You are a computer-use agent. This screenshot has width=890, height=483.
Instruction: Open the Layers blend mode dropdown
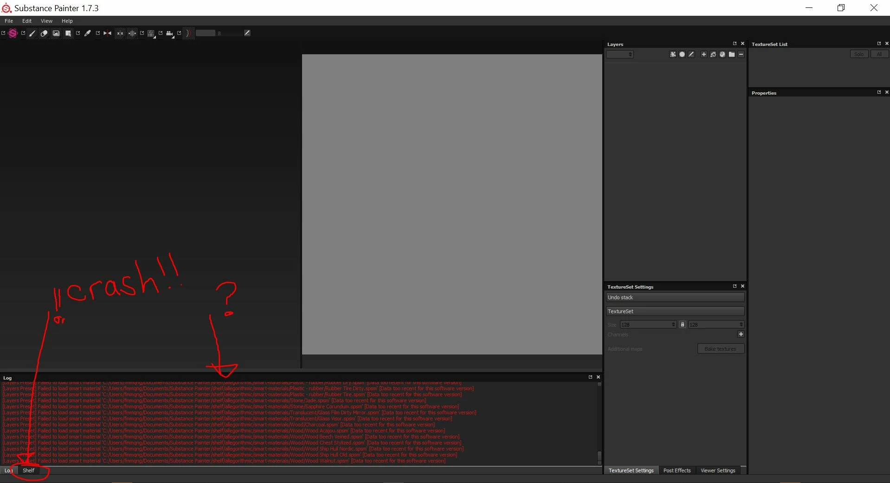[x=620, y=54]
